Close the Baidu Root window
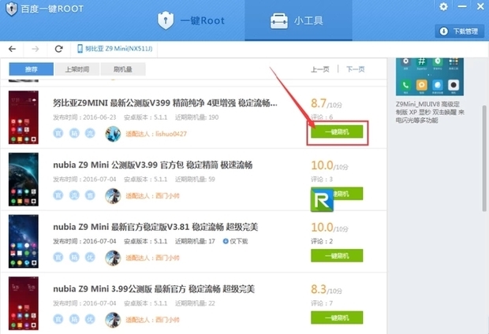Image resolution: width=489 pixels, height=334 pixels. (480, 6)
